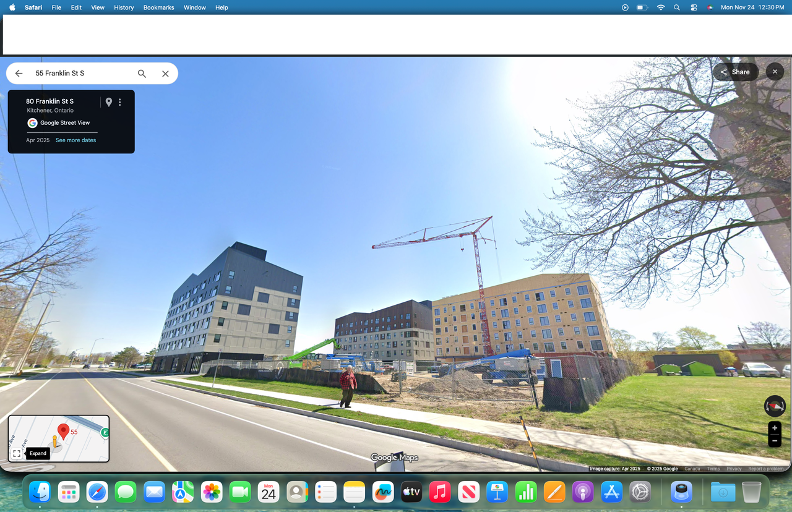Open macOS Control Center in menu bar
Screen dimensions: 792x512
coord(694,7)
